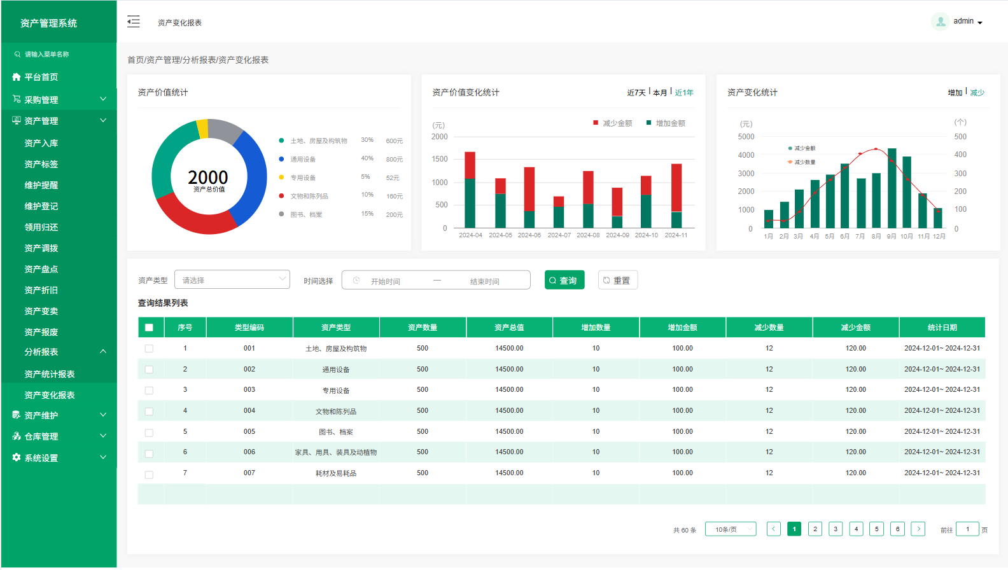Click the monitor icon beside 资产管理

17,120
